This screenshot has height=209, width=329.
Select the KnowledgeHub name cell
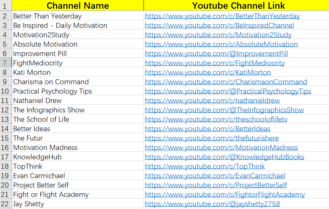[x=78, y=157]
